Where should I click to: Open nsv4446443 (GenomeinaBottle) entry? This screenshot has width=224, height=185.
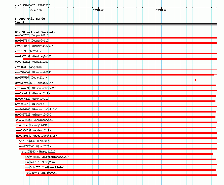pos(36,109)
